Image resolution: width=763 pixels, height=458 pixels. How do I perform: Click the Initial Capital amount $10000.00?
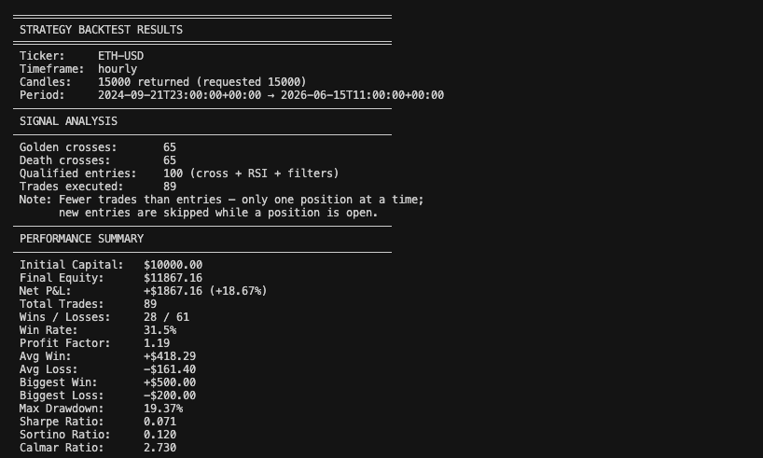pyautogui.click(x=173, y=265)
